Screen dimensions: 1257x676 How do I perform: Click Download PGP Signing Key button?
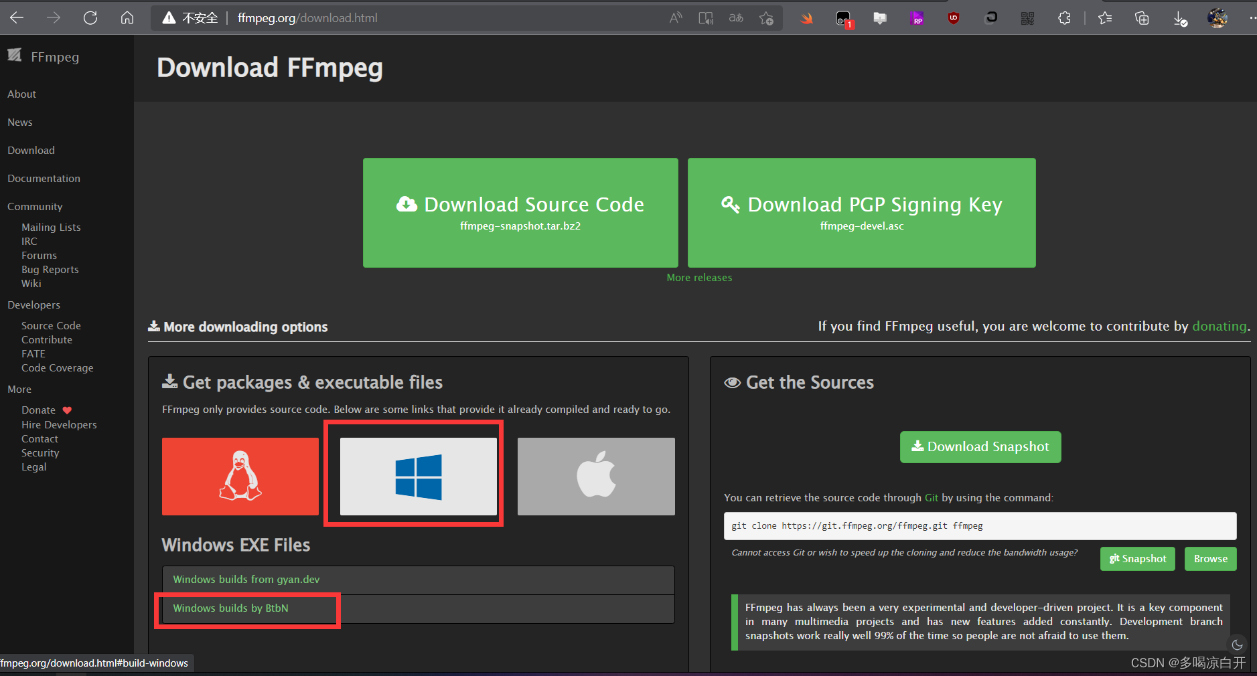[x=862, y=213]
